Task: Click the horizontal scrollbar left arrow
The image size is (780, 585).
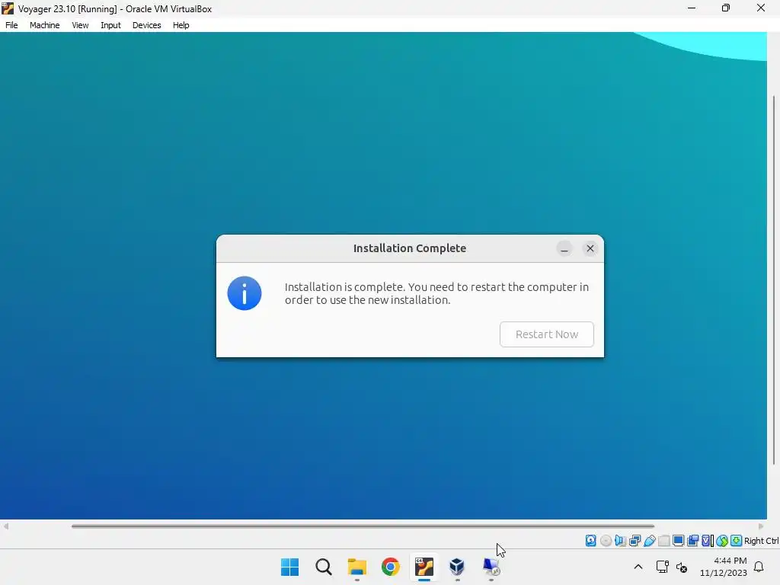Action: (6, 526)
